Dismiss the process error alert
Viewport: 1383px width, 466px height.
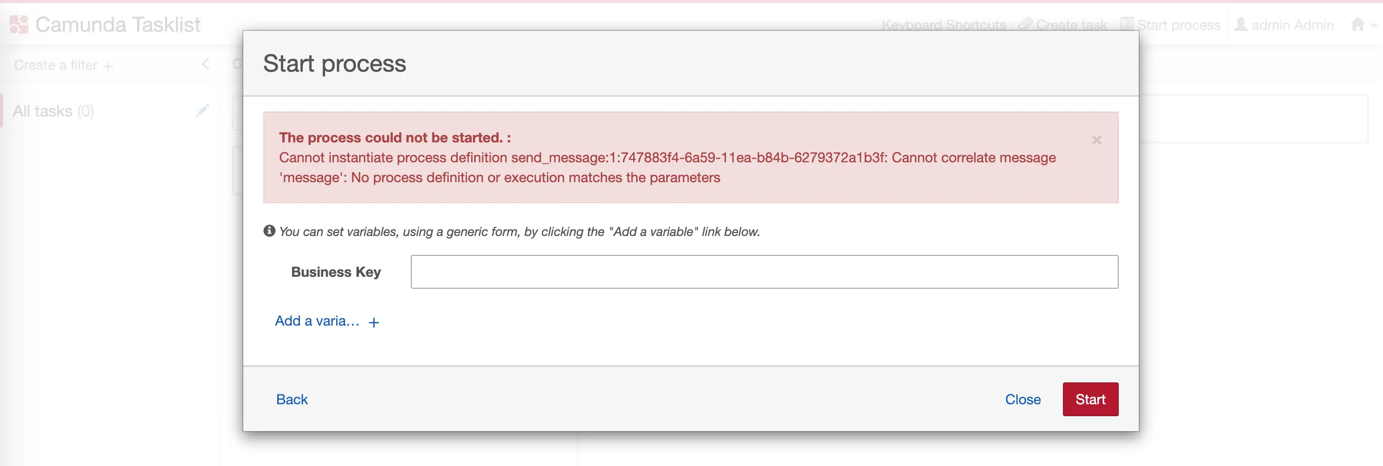[1096, 140]
